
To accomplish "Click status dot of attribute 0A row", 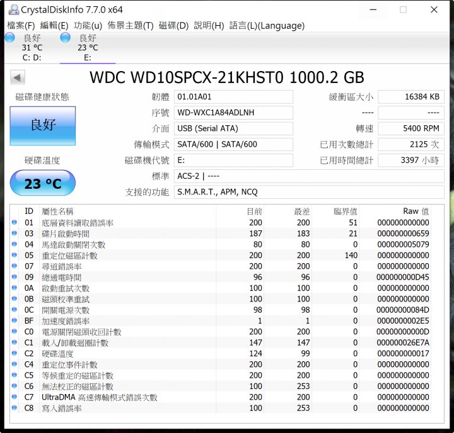I will pos(14,288).
